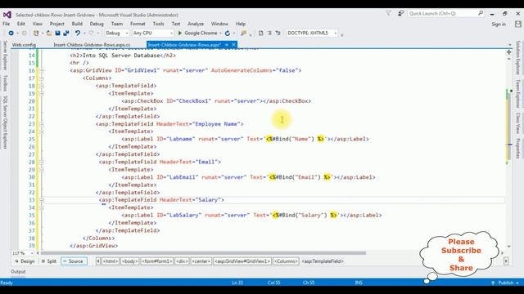Click the Undo arrow icon
The height and width of the screenshot is (294, 524).
pyautogui.click(x=78, y=33)
